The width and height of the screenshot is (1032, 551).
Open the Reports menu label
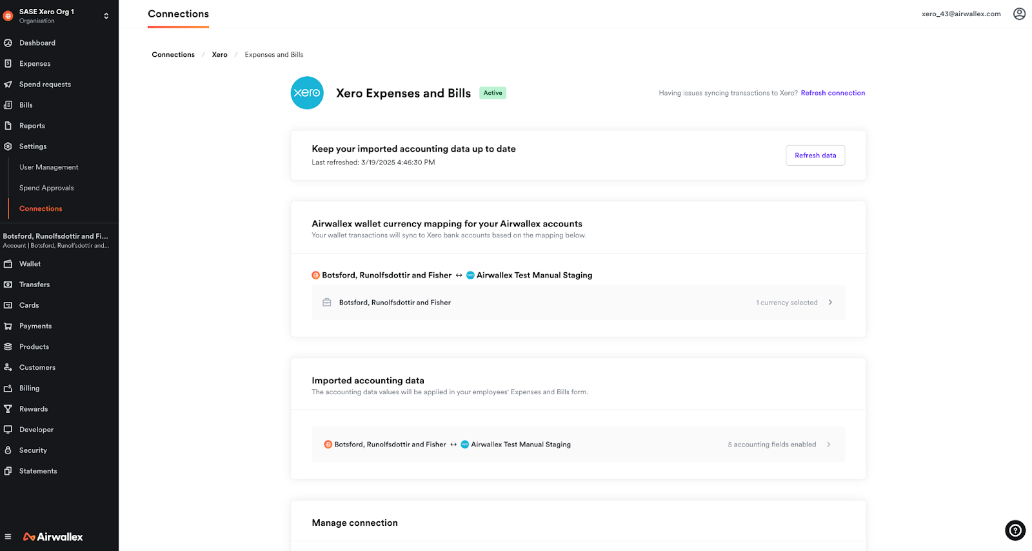coord(32,126)
